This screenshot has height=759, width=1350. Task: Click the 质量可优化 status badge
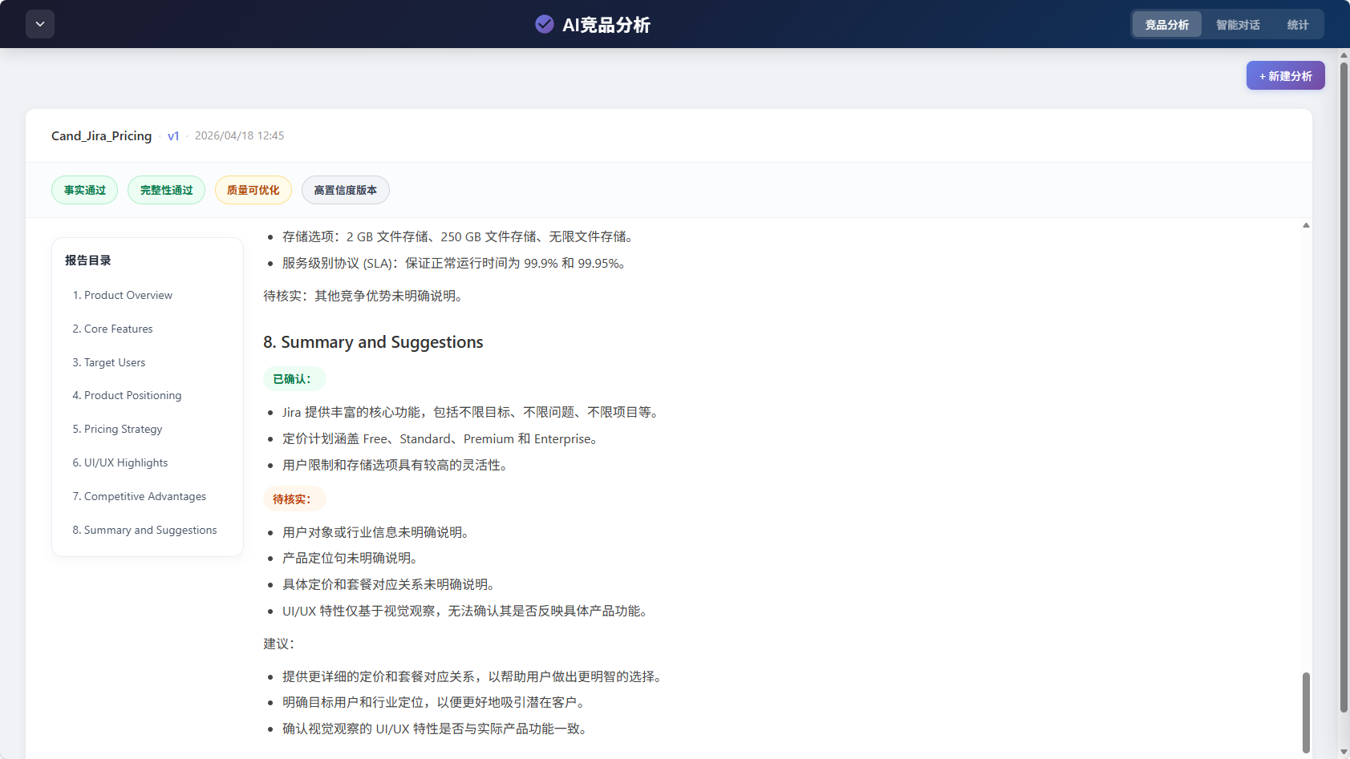(x=253, y=190)
